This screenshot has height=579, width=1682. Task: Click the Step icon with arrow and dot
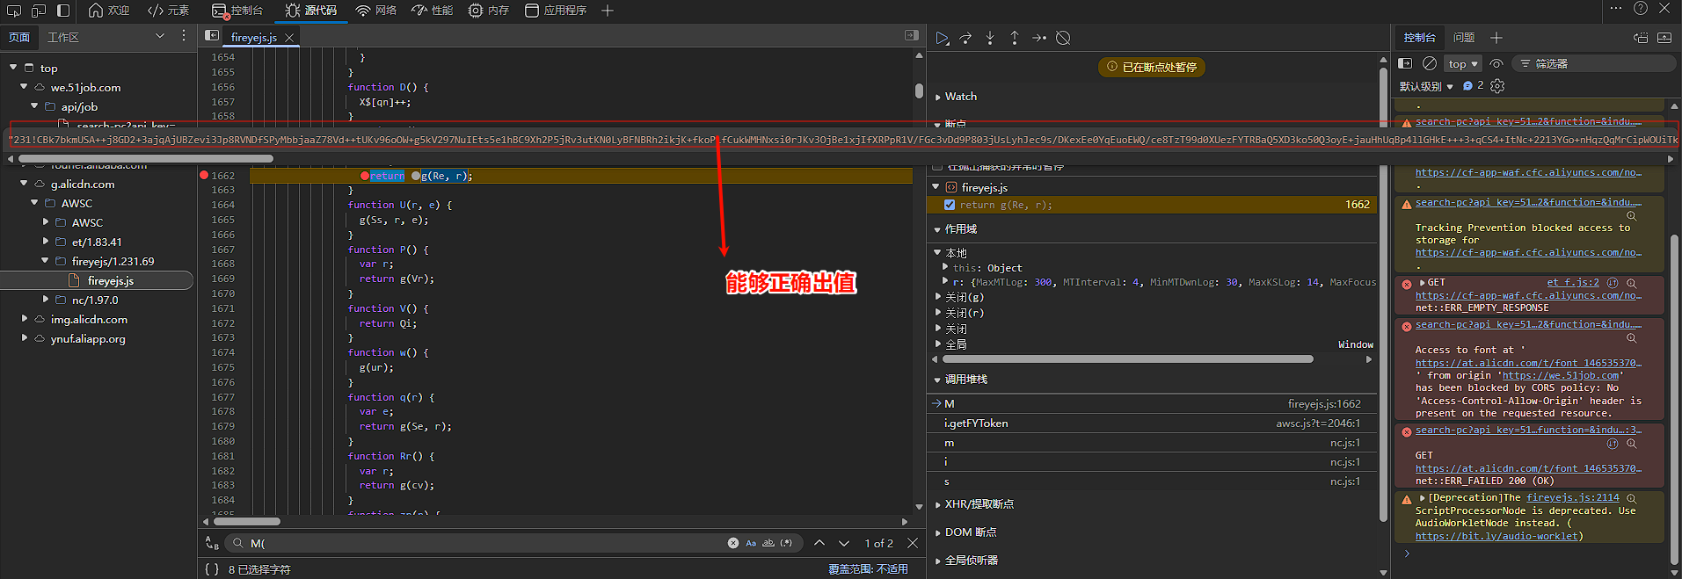(x=1039, y=38)
